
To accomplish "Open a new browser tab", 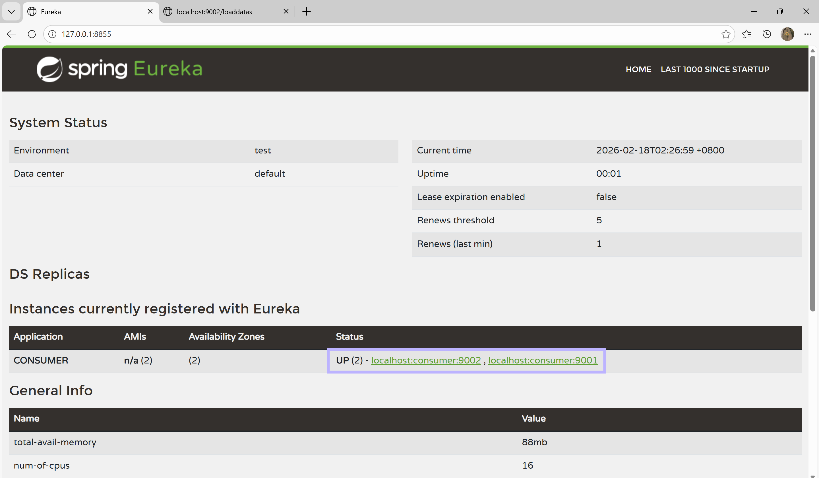I will (x=307, y=12).
